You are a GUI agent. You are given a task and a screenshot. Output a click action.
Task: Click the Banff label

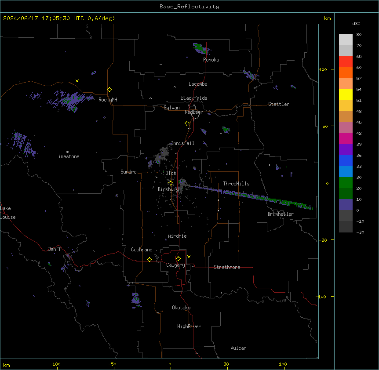pos(55,249)
